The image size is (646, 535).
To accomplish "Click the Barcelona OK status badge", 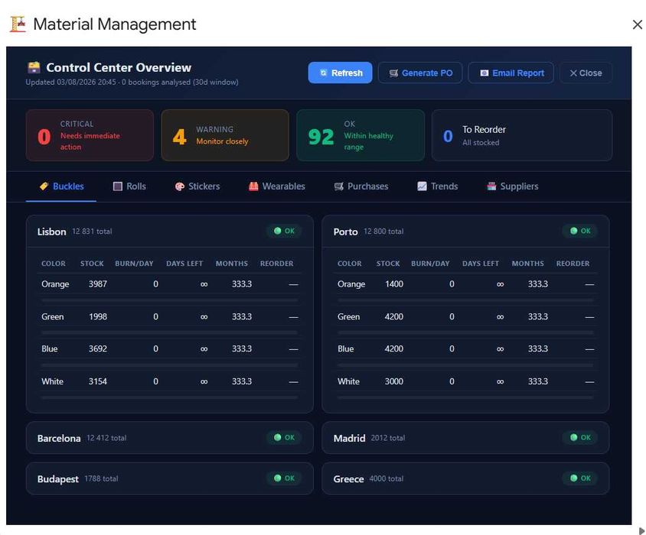I will [284, 437].
